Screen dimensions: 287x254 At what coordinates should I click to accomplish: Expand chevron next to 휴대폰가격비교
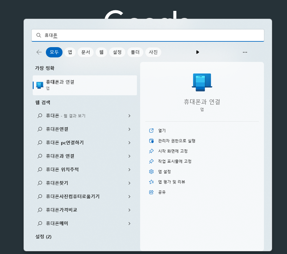point(130,210)
